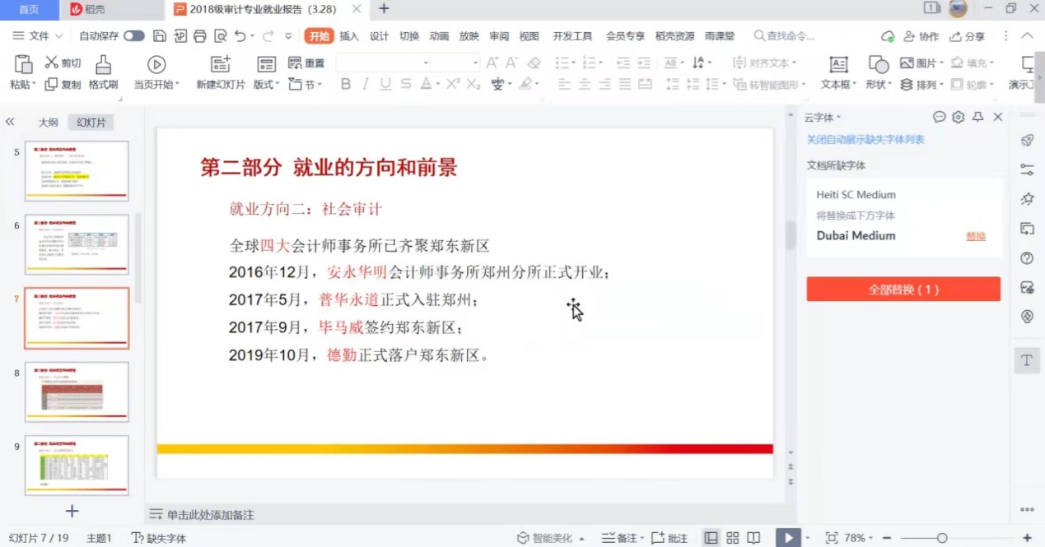The image size is (1045, 547).
Task: Open the comment bubble icon in 云字体 panel
Action: pyautogui.click(x=940, y=118)
